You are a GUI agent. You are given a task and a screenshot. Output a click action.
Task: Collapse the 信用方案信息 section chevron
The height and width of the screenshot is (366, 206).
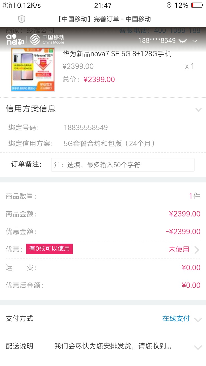pos(198,110)
